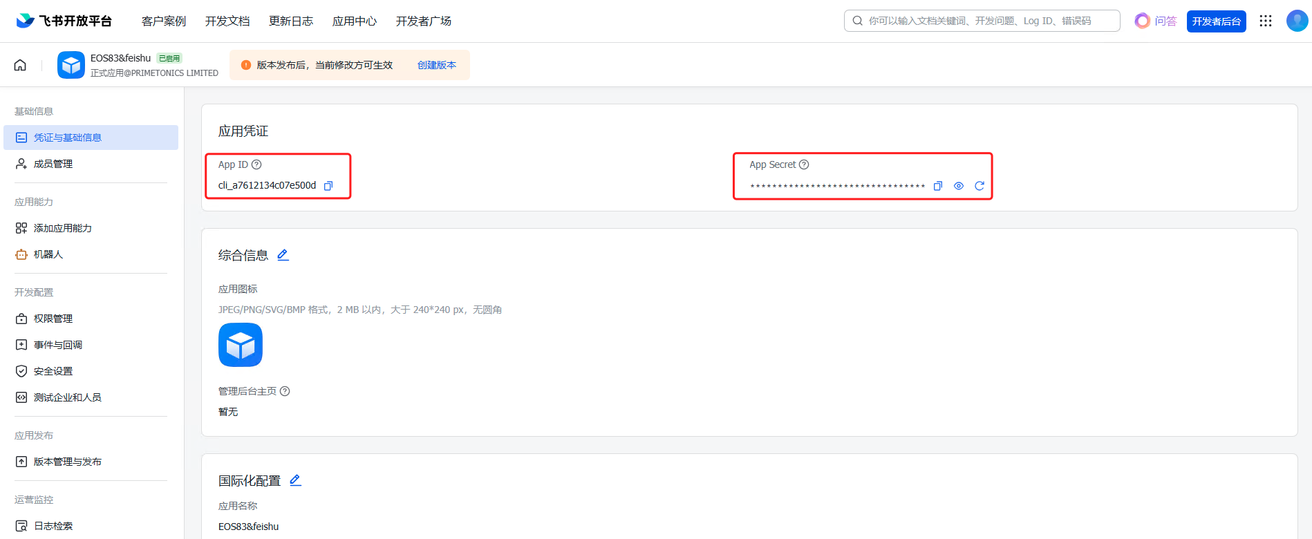This screenshot has width=1312, height=539.
Task: Open help tooltip next to App ID
Action: tap(256, 164)
